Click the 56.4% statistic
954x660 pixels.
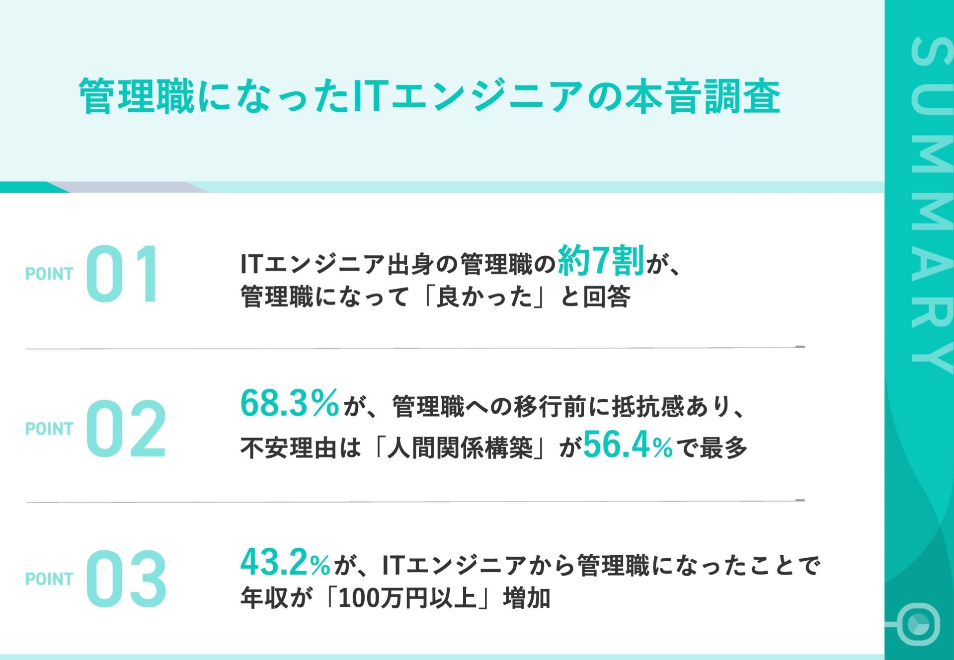coord(628,445)
